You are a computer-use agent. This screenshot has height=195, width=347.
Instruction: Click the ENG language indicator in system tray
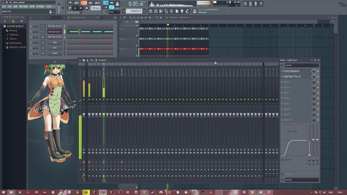coord(331,193)
